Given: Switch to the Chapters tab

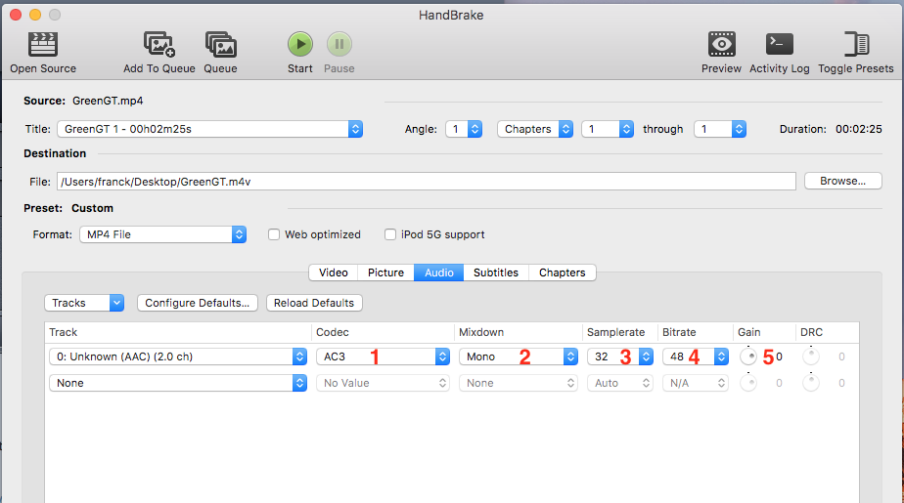Looking at the screenshot, I should (x=563, y=272).
